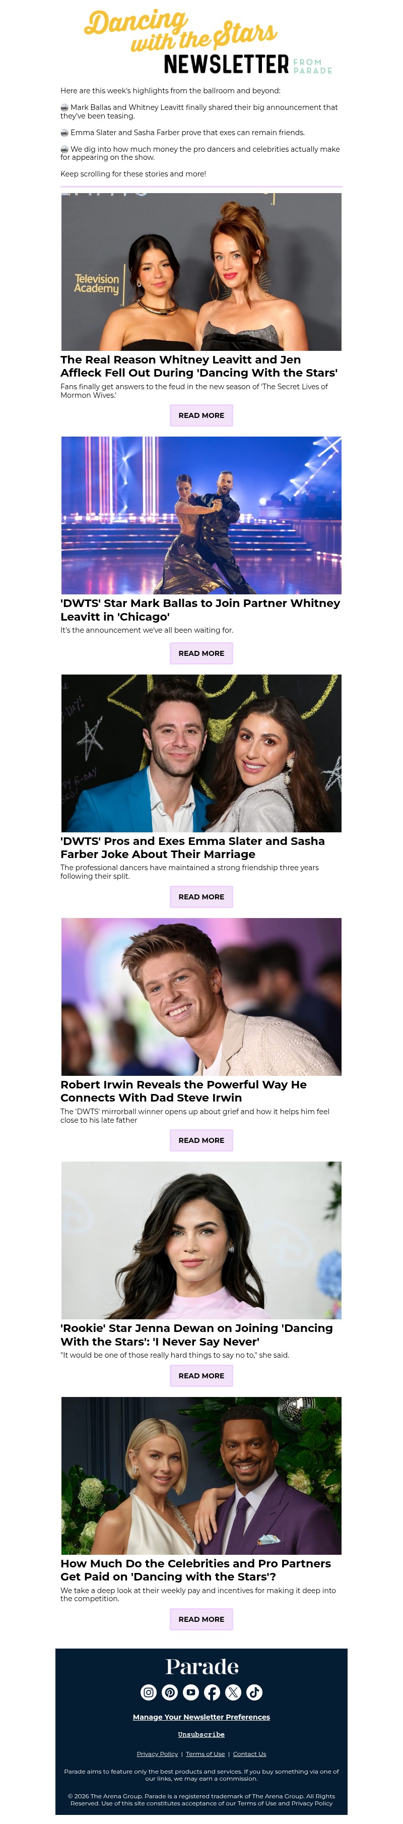
Task: Open Parade's Instagram icon in footer
Action: pyautogui.click(x=149, y=1692)
